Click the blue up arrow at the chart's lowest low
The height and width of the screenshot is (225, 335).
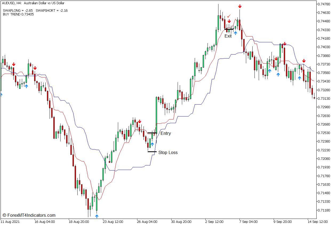(97, 216)
